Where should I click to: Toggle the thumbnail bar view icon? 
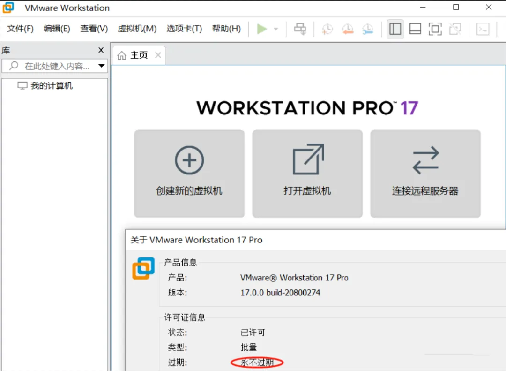pyautogui.click(x=415, y=29)
